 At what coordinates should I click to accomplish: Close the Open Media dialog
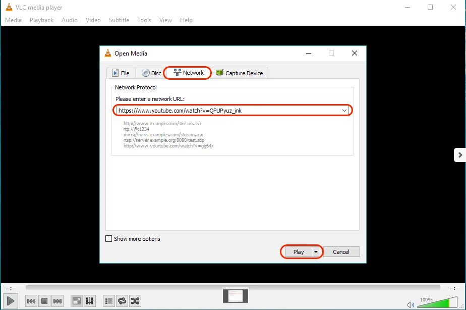(354, 53)
